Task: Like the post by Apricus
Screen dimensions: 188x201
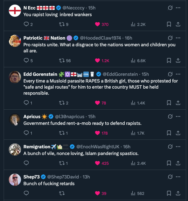Action: (x=98, y=133)
